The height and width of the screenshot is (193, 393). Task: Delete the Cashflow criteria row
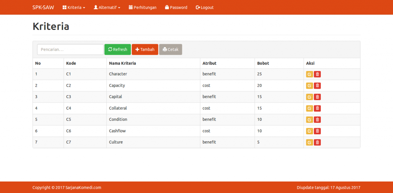pos(317,131)
